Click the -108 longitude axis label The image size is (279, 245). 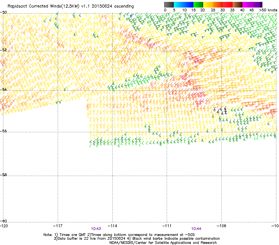222,226
